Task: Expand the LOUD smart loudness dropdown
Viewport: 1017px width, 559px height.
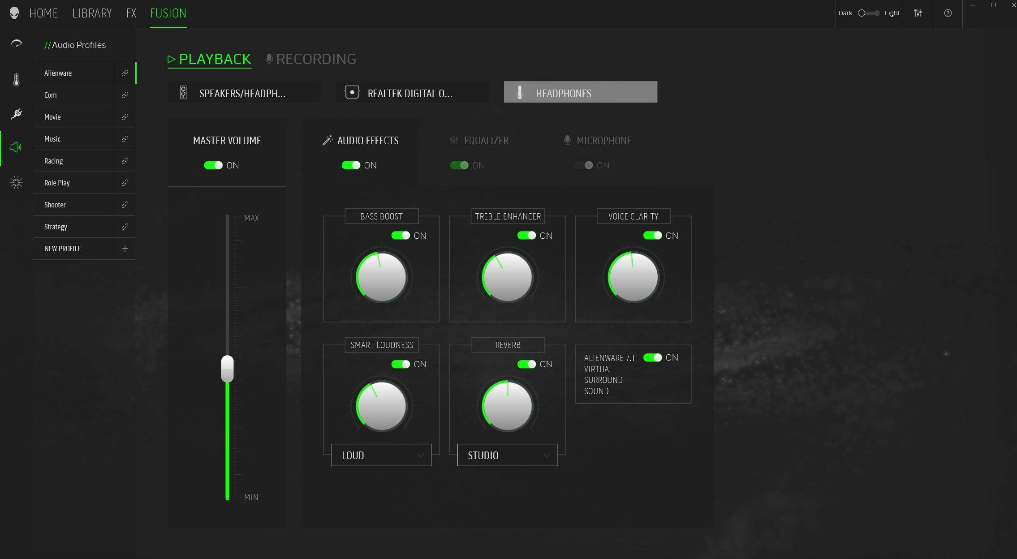Action: pos(381,455)
